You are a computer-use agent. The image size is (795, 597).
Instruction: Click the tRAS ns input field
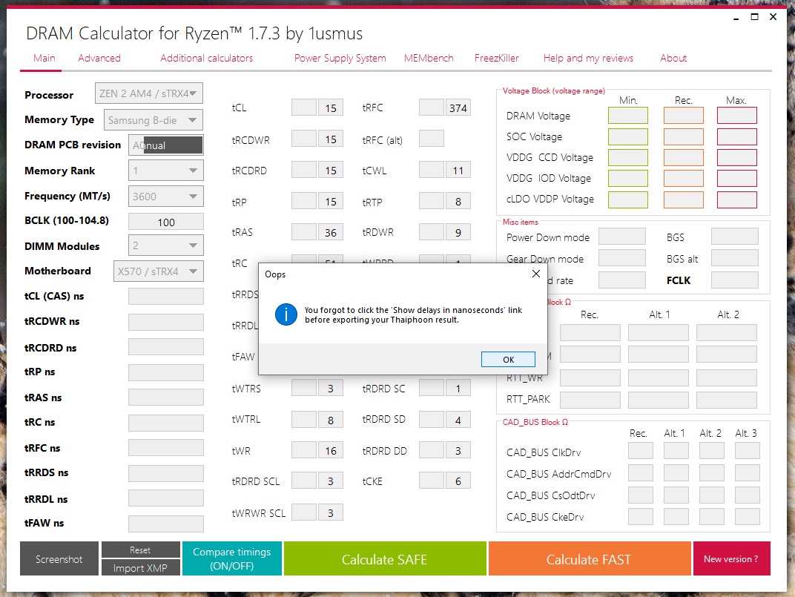point(166,398)
